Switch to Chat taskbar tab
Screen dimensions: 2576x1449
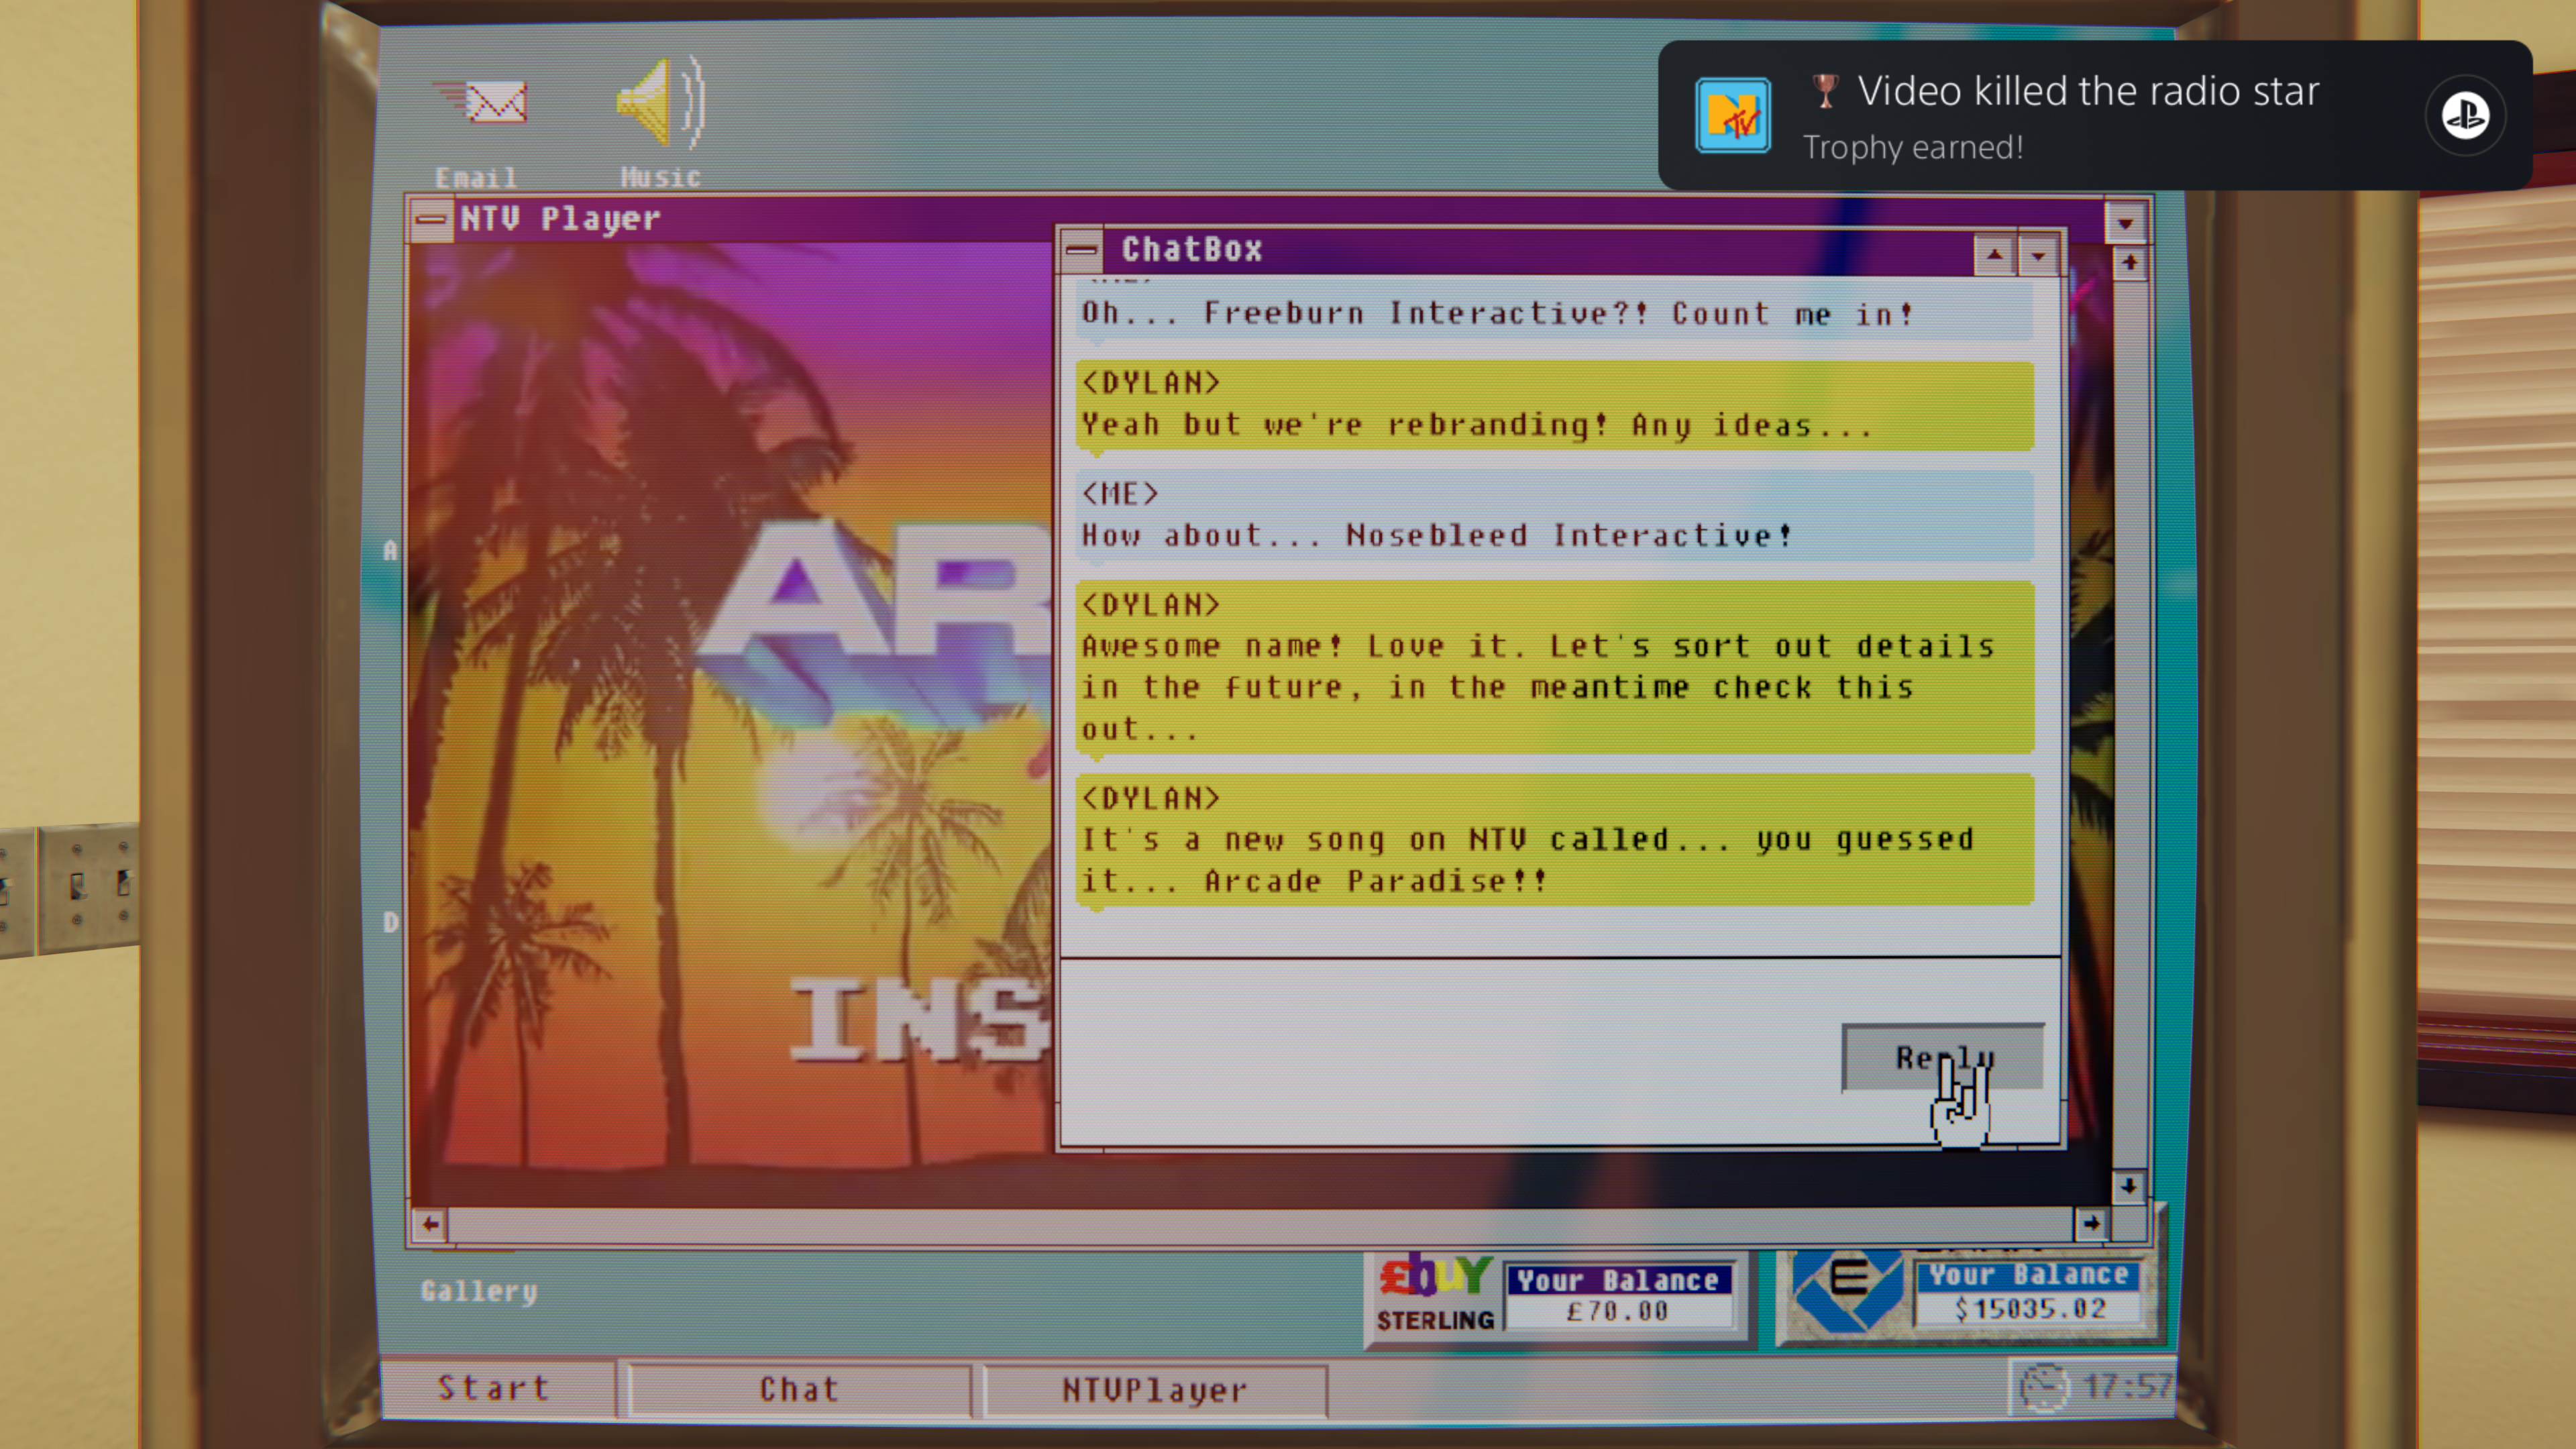click(798, 1390)
